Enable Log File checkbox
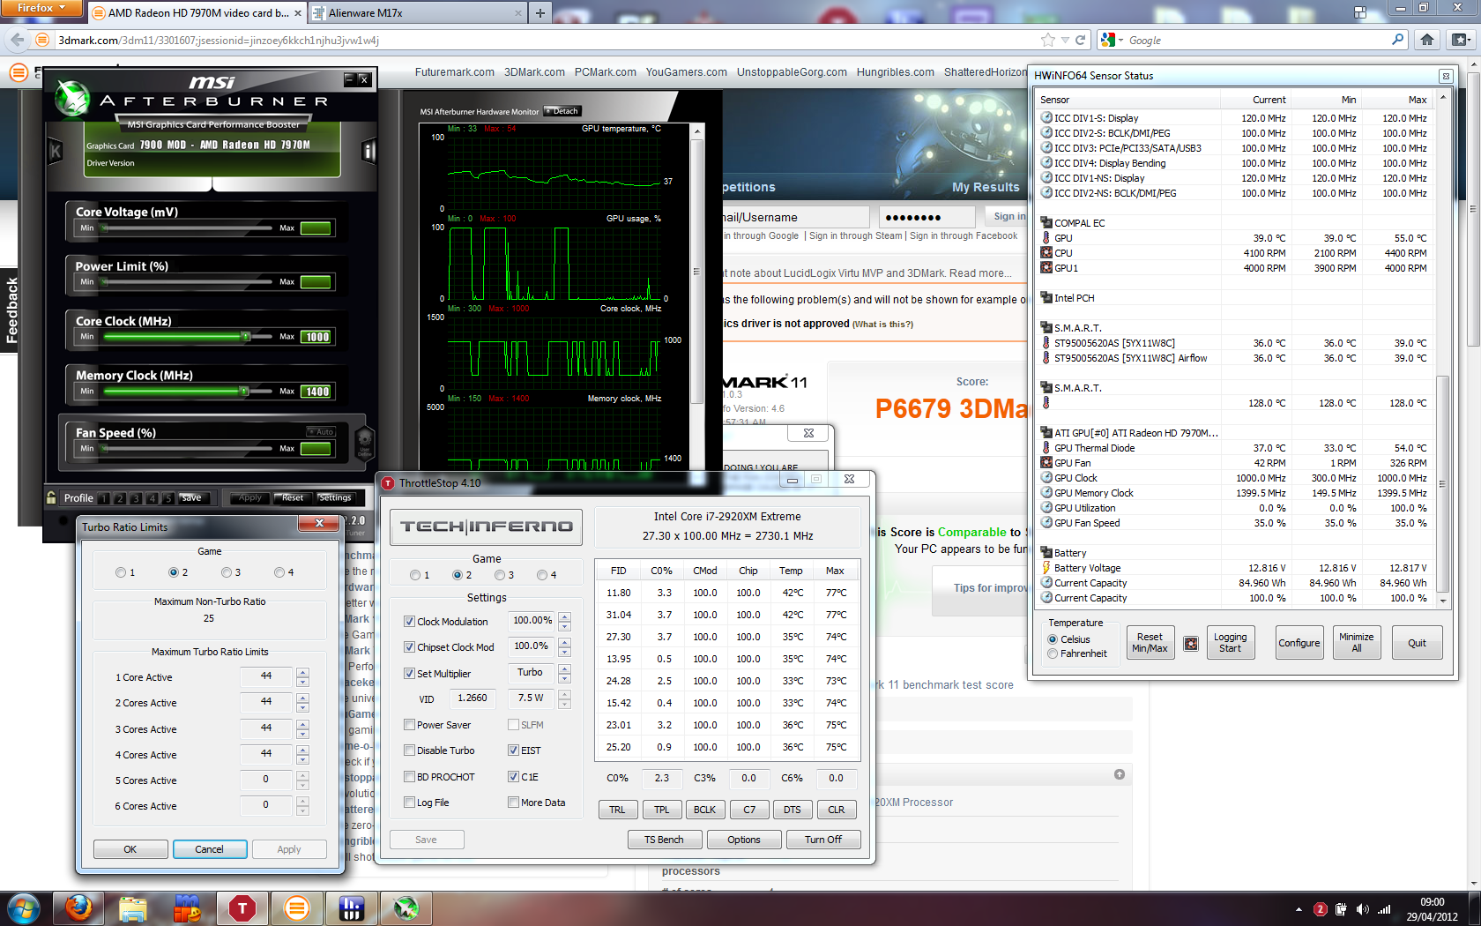Screen dimensions: 1481x926 (409, 803)
